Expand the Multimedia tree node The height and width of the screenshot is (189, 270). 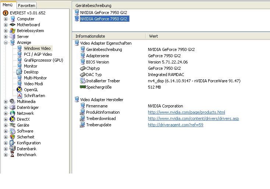(6, 102)
